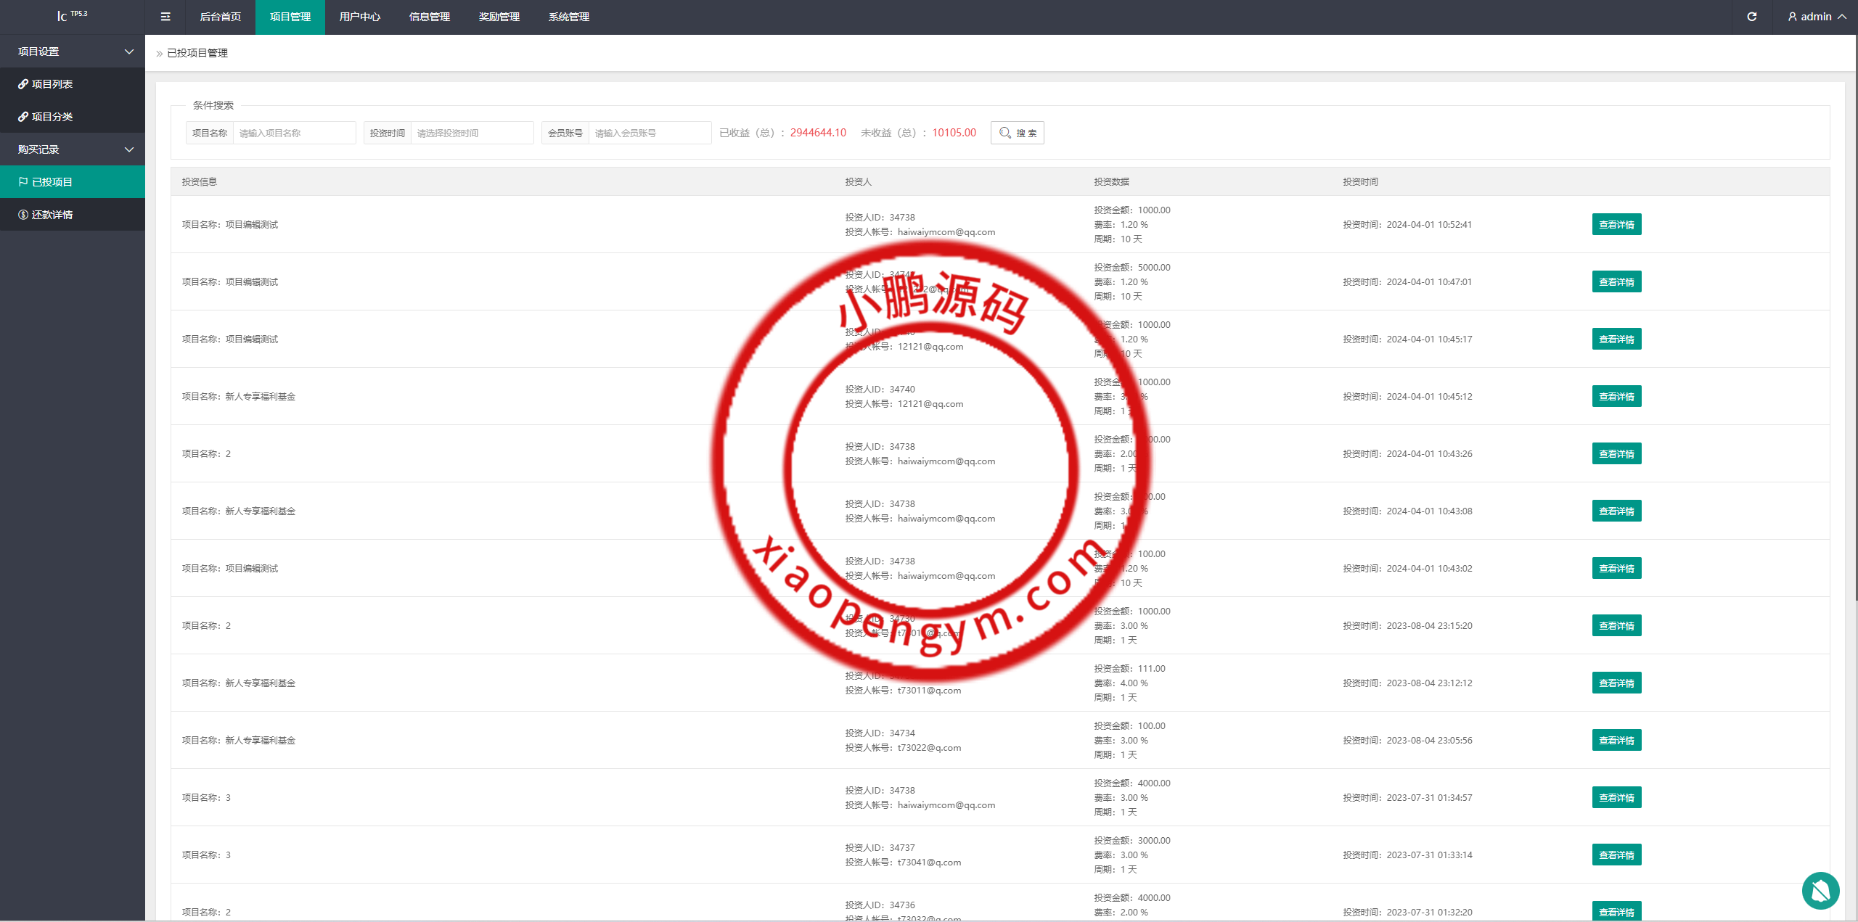The width and height of the screenshot is (1858, 922).
Task: Click the magnifier Search button
Action: (x=1017, y=133)
